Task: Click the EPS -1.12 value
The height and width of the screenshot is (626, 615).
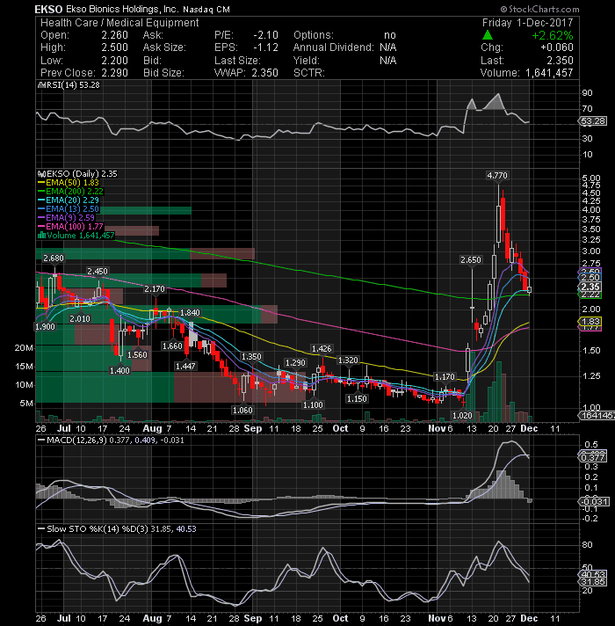Action: 265,47
